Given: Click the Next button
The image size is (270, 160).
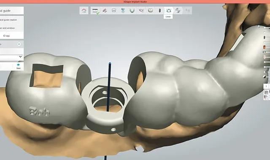Looking at the screenshot, I should point(18,66).
